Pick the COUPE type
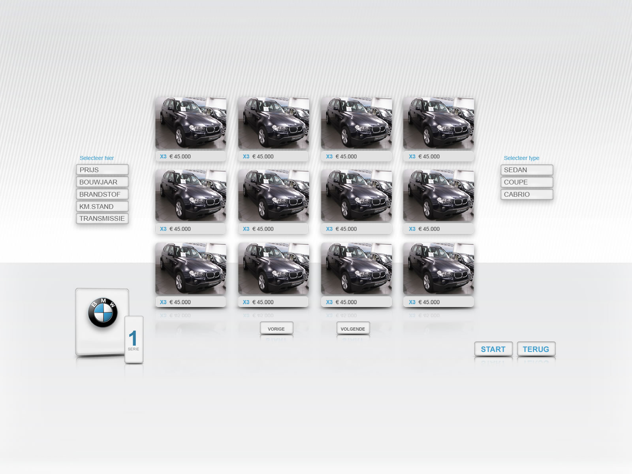Image resolution: width=632 pixels, height=474 pixels. (x=527, y=182)
